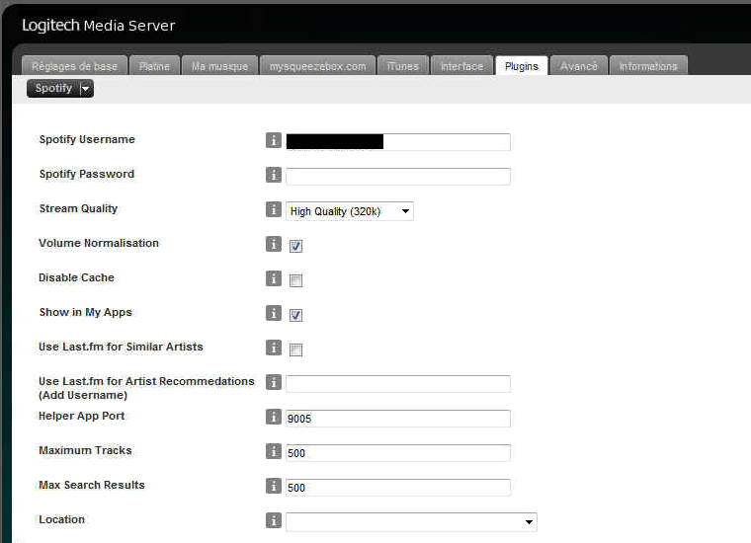The height and width of the screenshot is (543, 751).
Task: Click the Spotify Password field
Action: click(398, 176)
